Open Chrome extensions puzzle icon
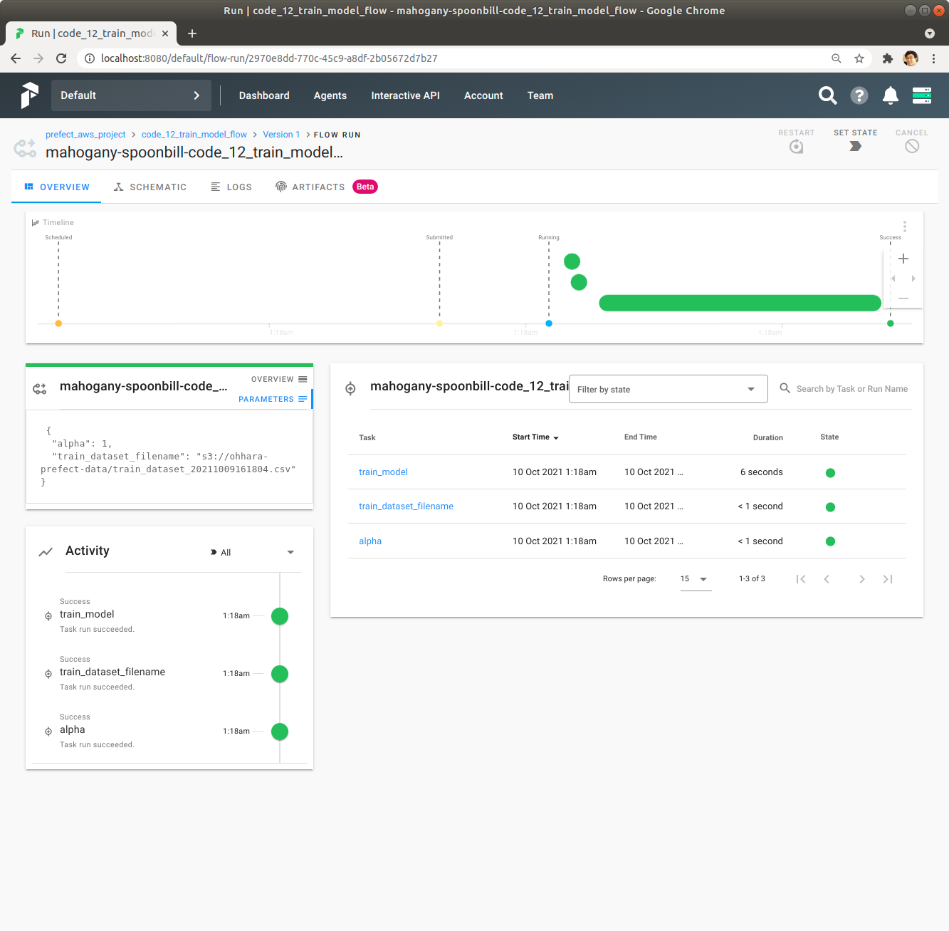The height and width of the screenshot is (931, 949). click(887, 58)
